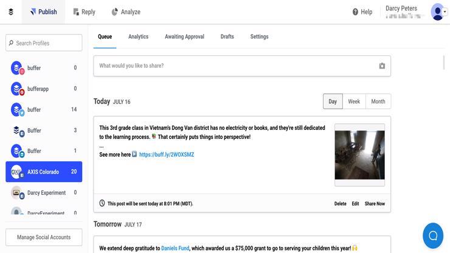Viewport: 450px width, 253px height.
Task: Click the clock schedule icon
Action: (x=102, y=203)
